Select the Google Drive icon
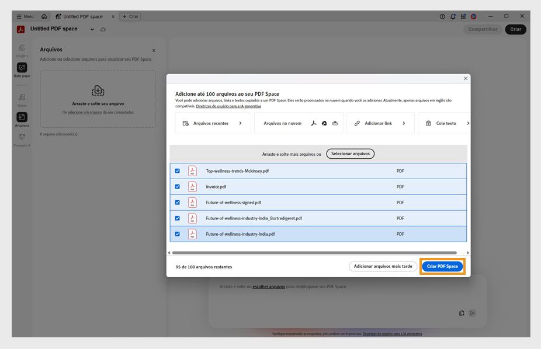The width and height of the screenshot is (541, 349). 324,123
